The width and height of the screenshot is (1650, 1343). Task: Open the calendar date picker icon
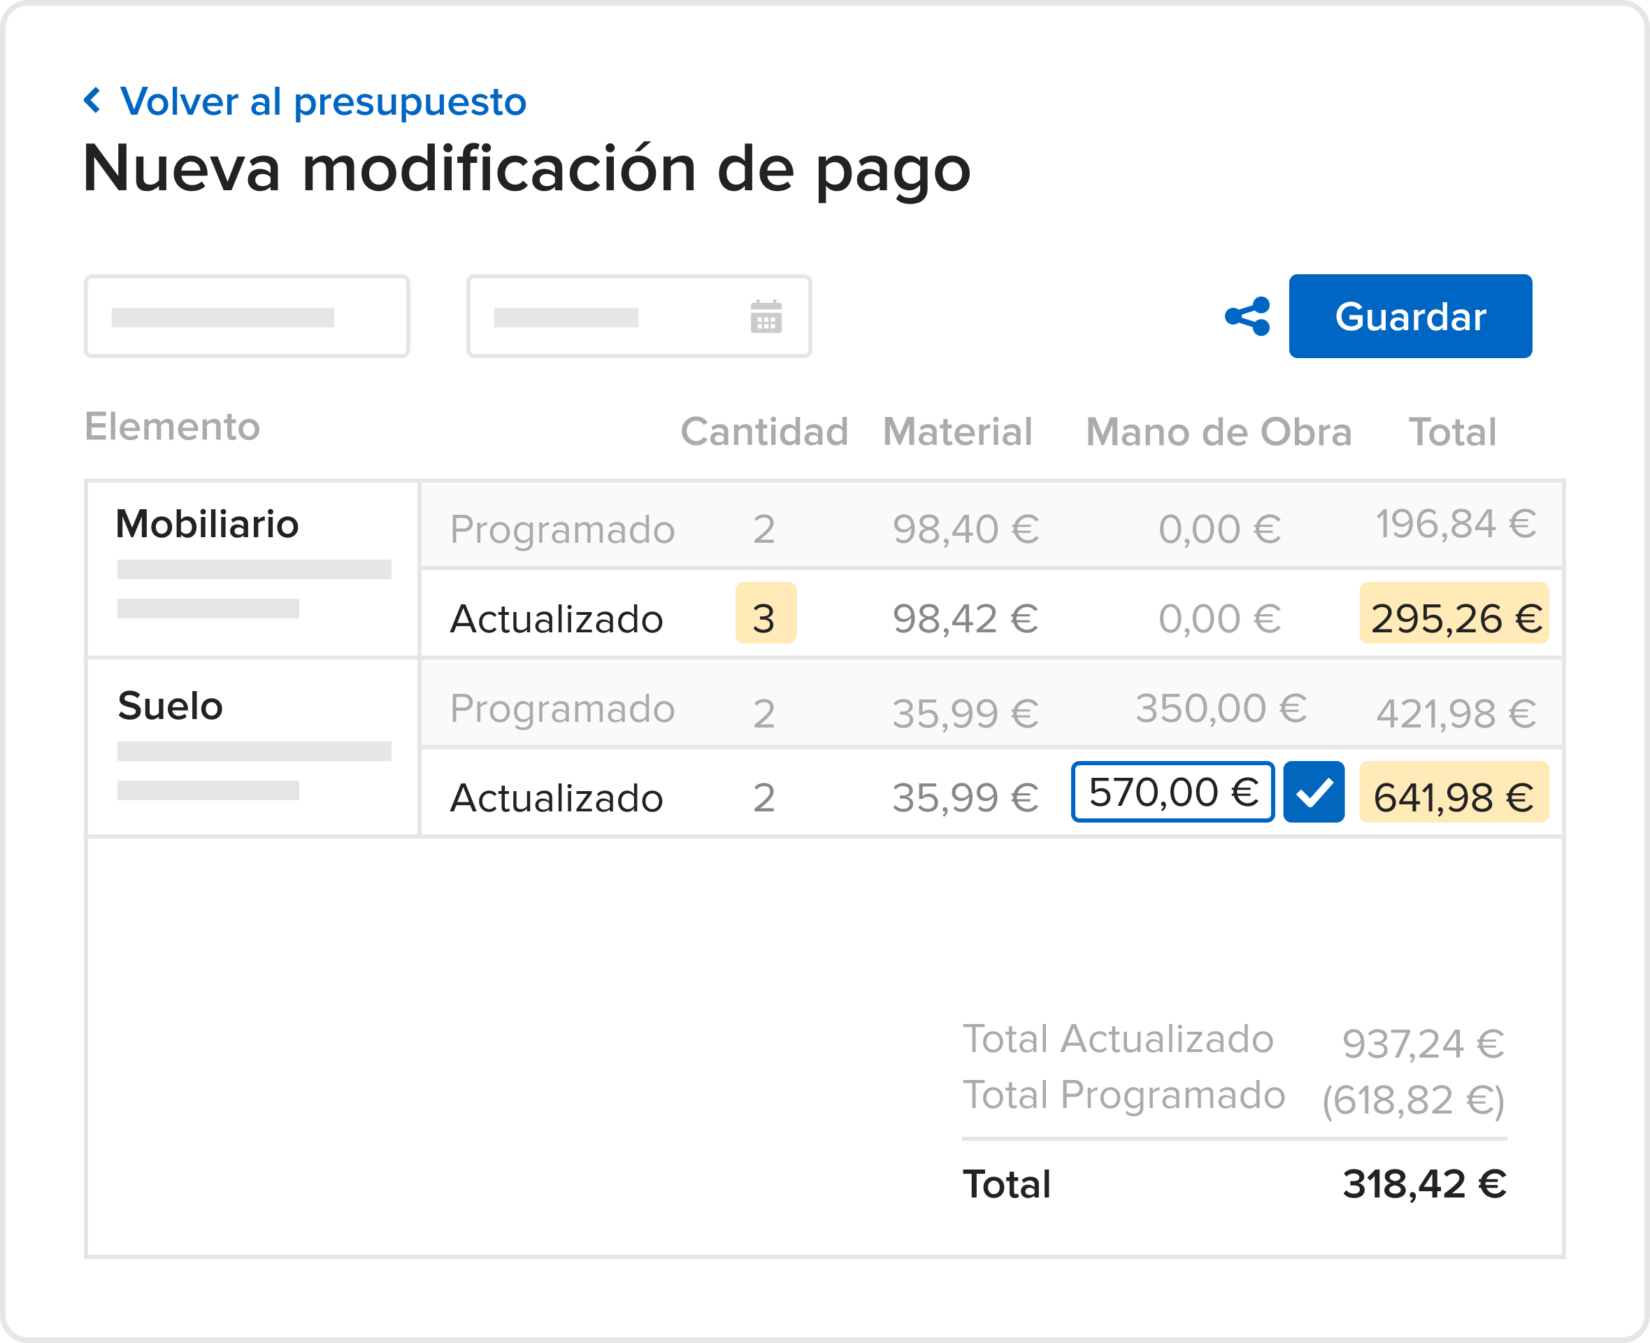766,316
